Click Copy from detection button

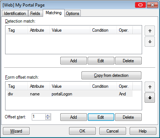click(x=111, y=75)
